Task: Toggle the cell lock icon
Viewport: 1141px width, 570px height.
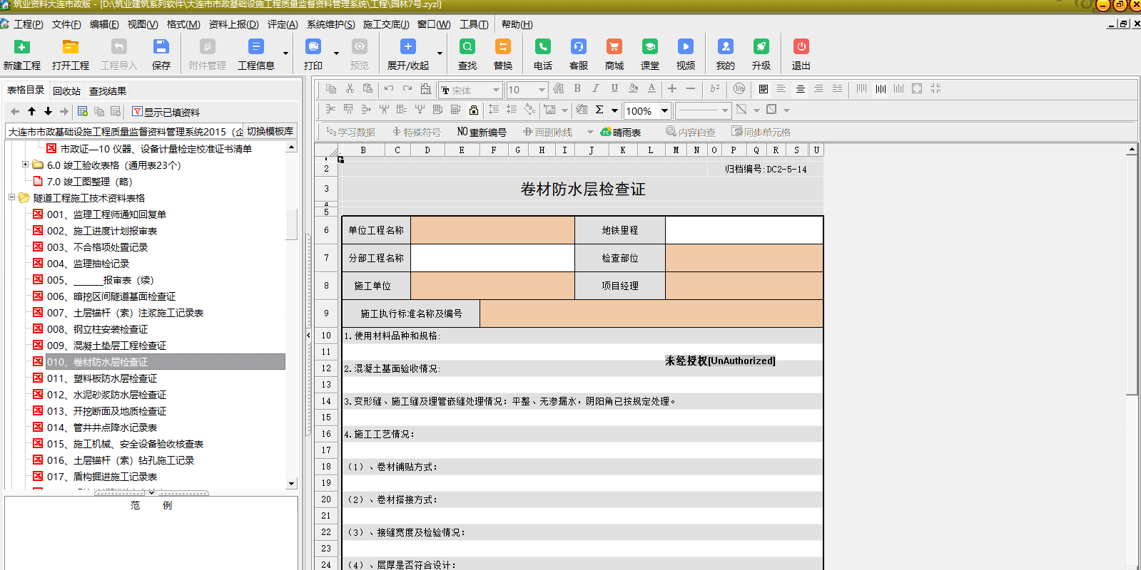Action: coord(474,110)
